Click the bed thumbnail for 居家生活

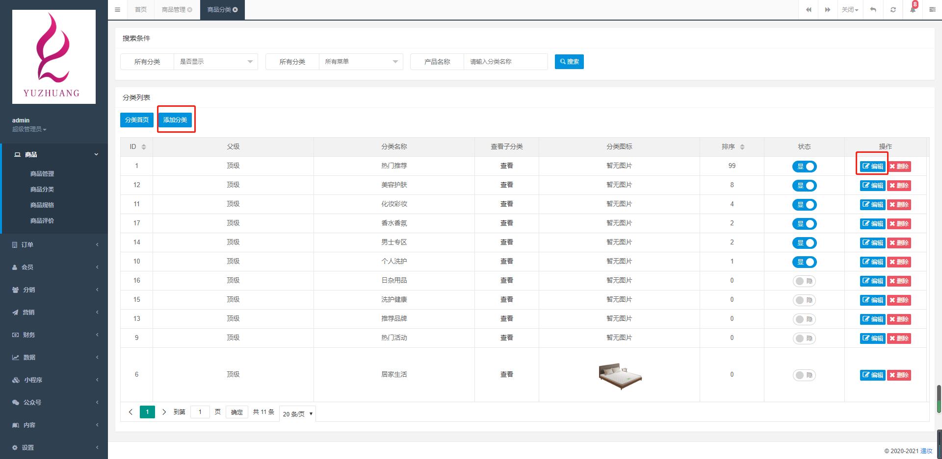[x=620, y=376]
